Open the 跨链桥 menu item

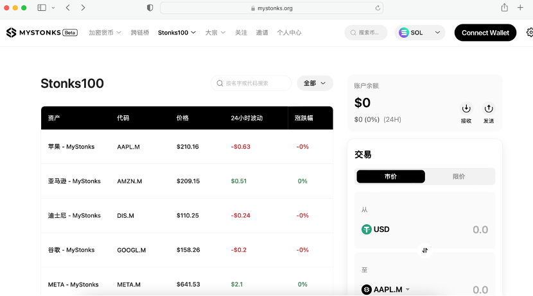(140, 33)
